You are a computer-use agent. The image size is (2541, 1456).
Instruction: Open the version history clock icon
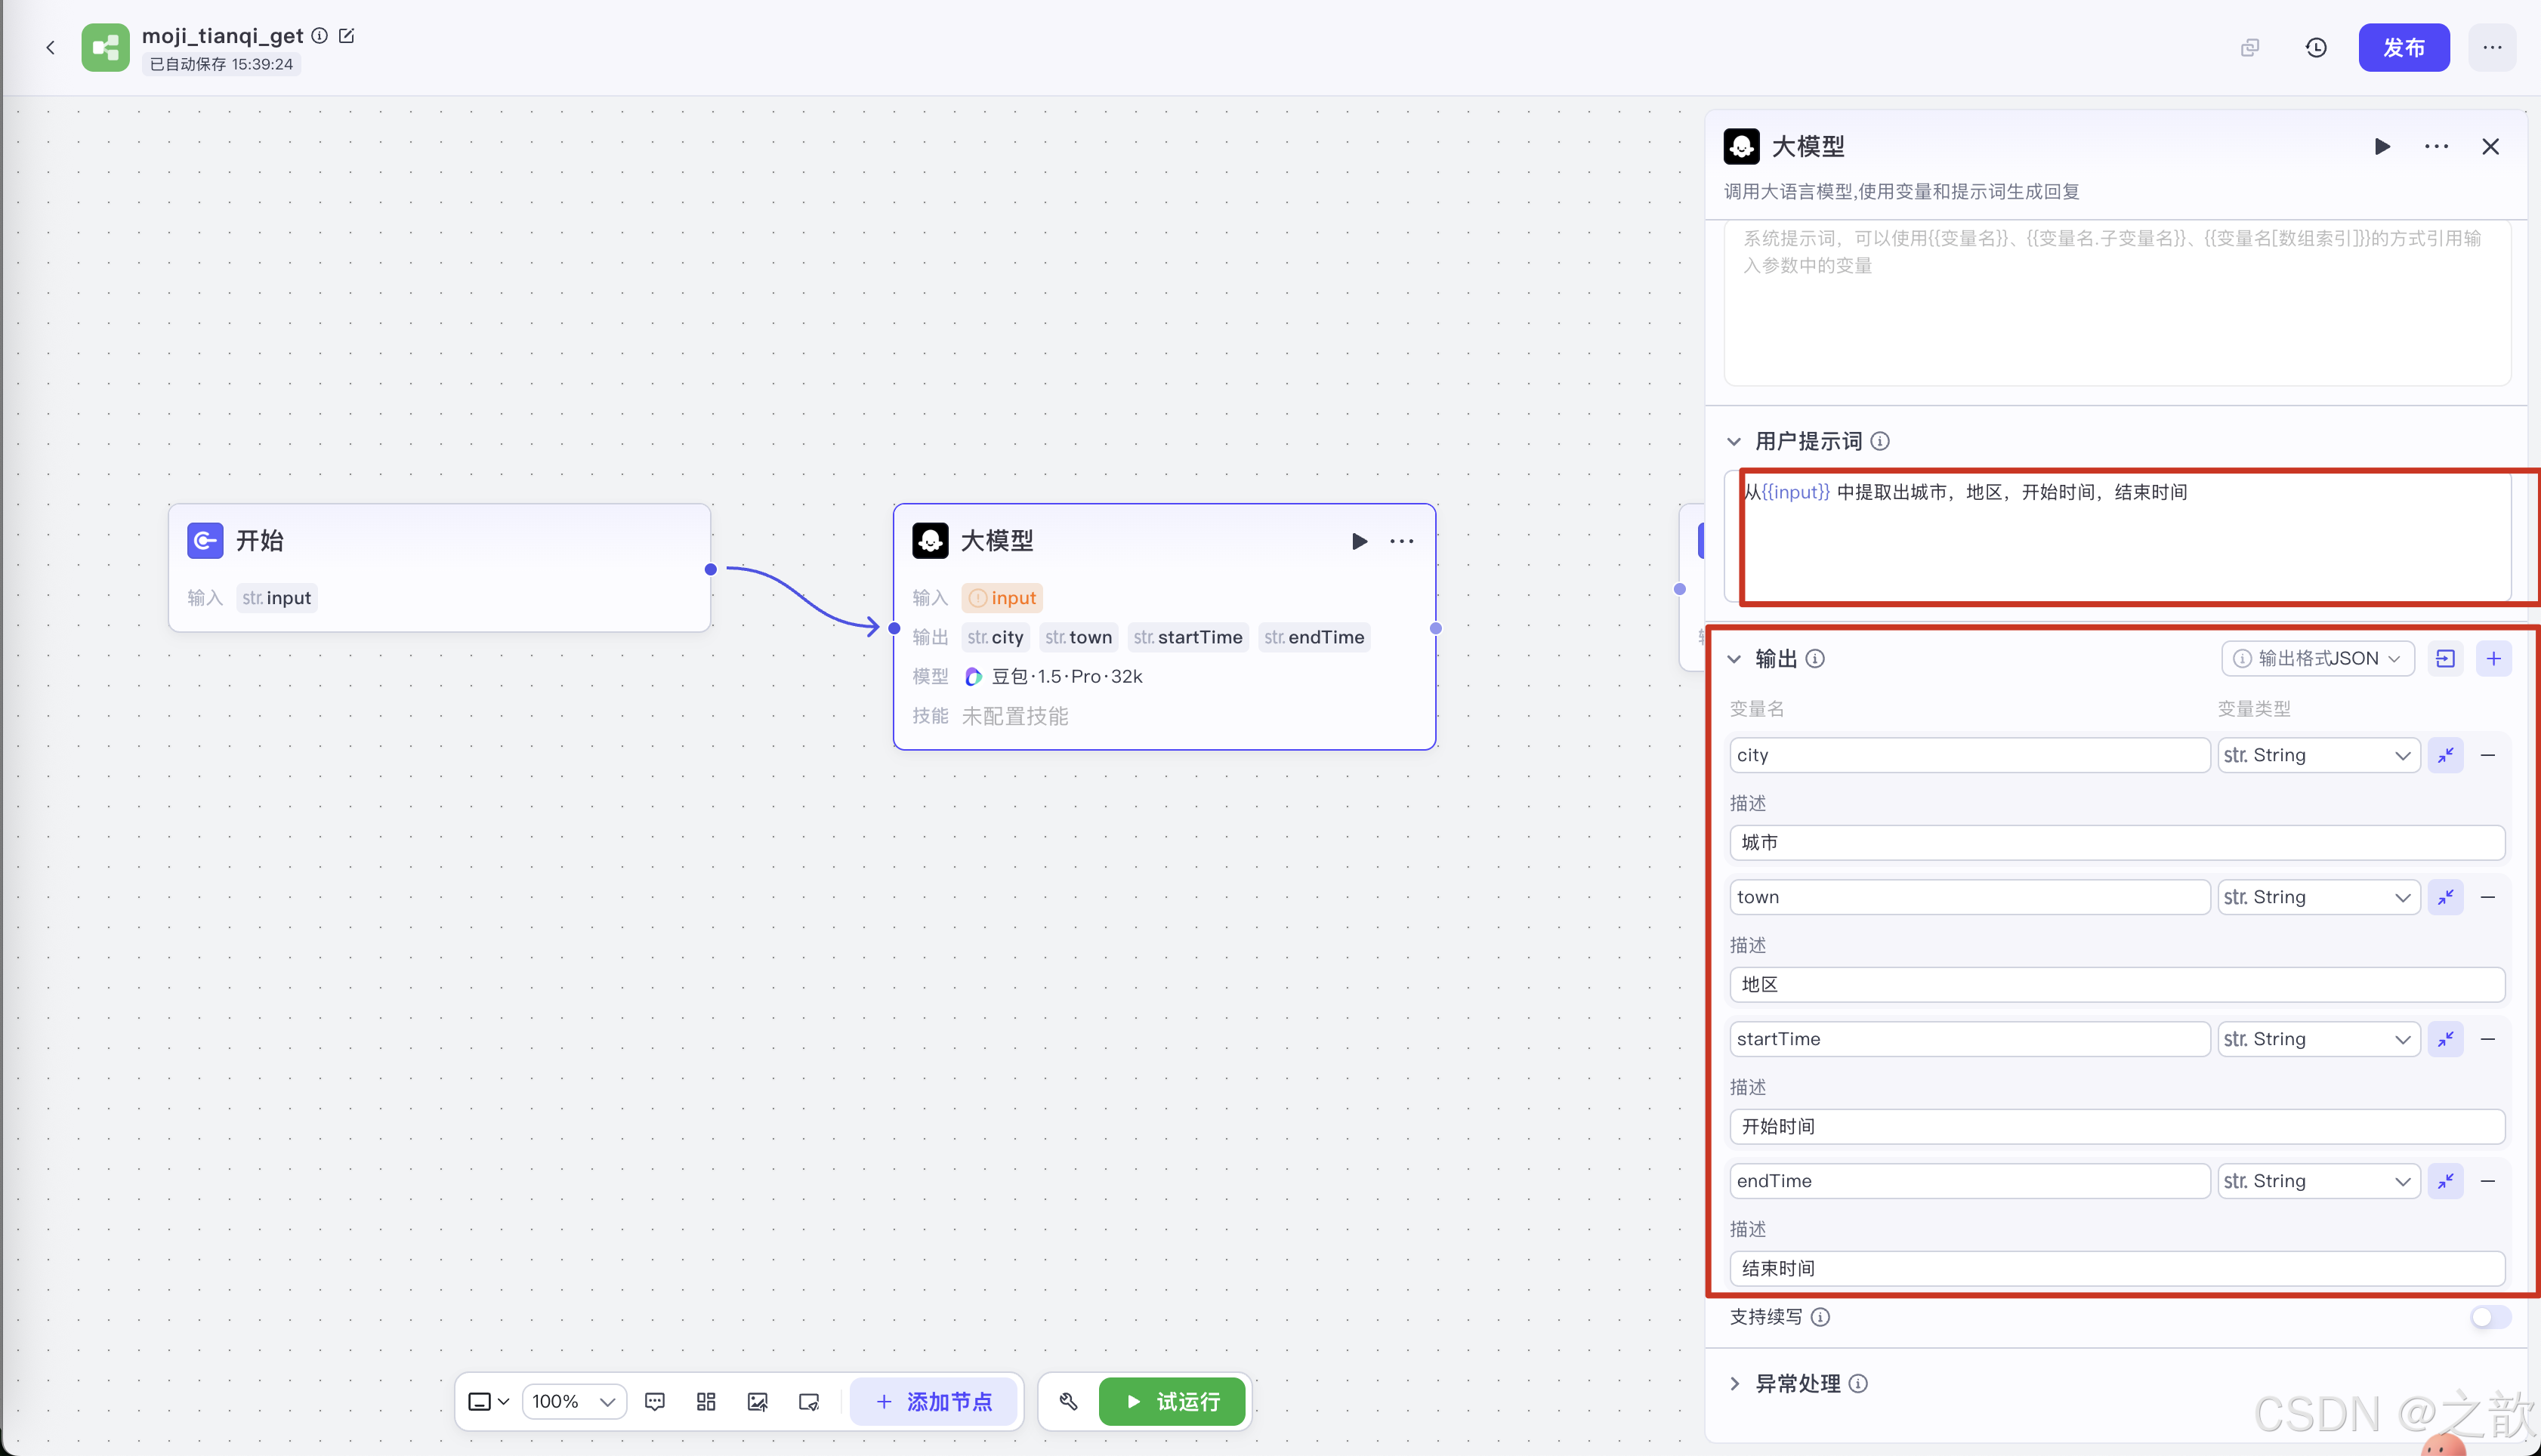2315,48
